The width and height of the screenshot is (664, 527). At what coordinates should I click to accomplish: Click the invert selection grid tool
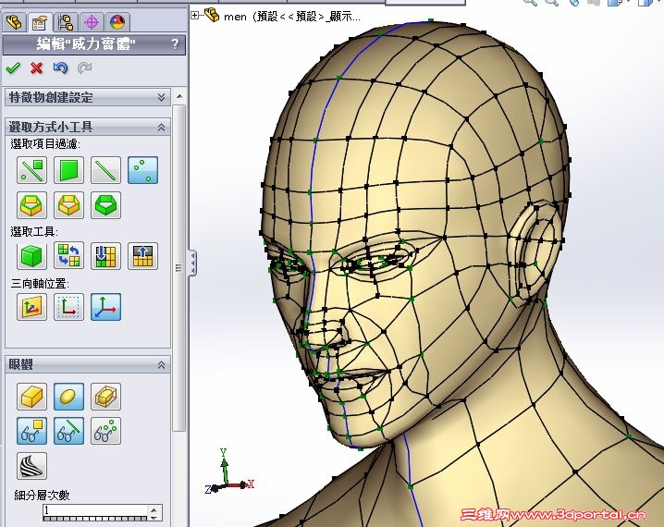(68, 256)
